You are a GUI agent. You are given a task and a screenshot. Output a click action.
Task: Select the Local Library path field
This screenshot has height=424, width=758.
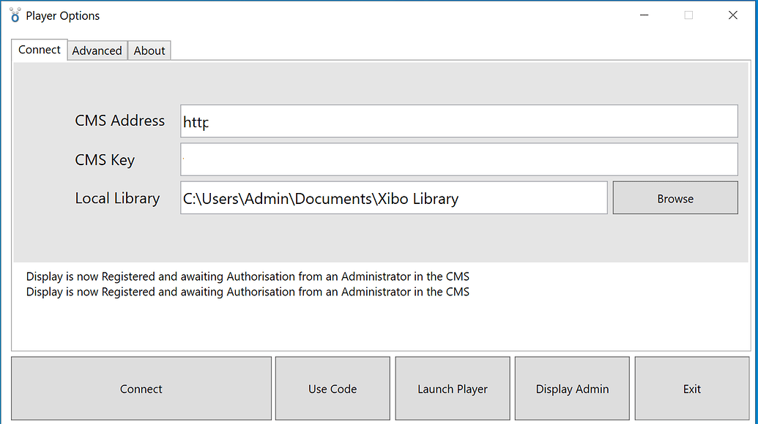click(x=393, y=198)
